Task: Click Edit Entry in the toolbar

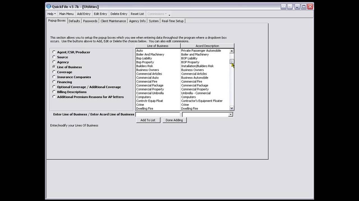Action: (x=100, y=14)
